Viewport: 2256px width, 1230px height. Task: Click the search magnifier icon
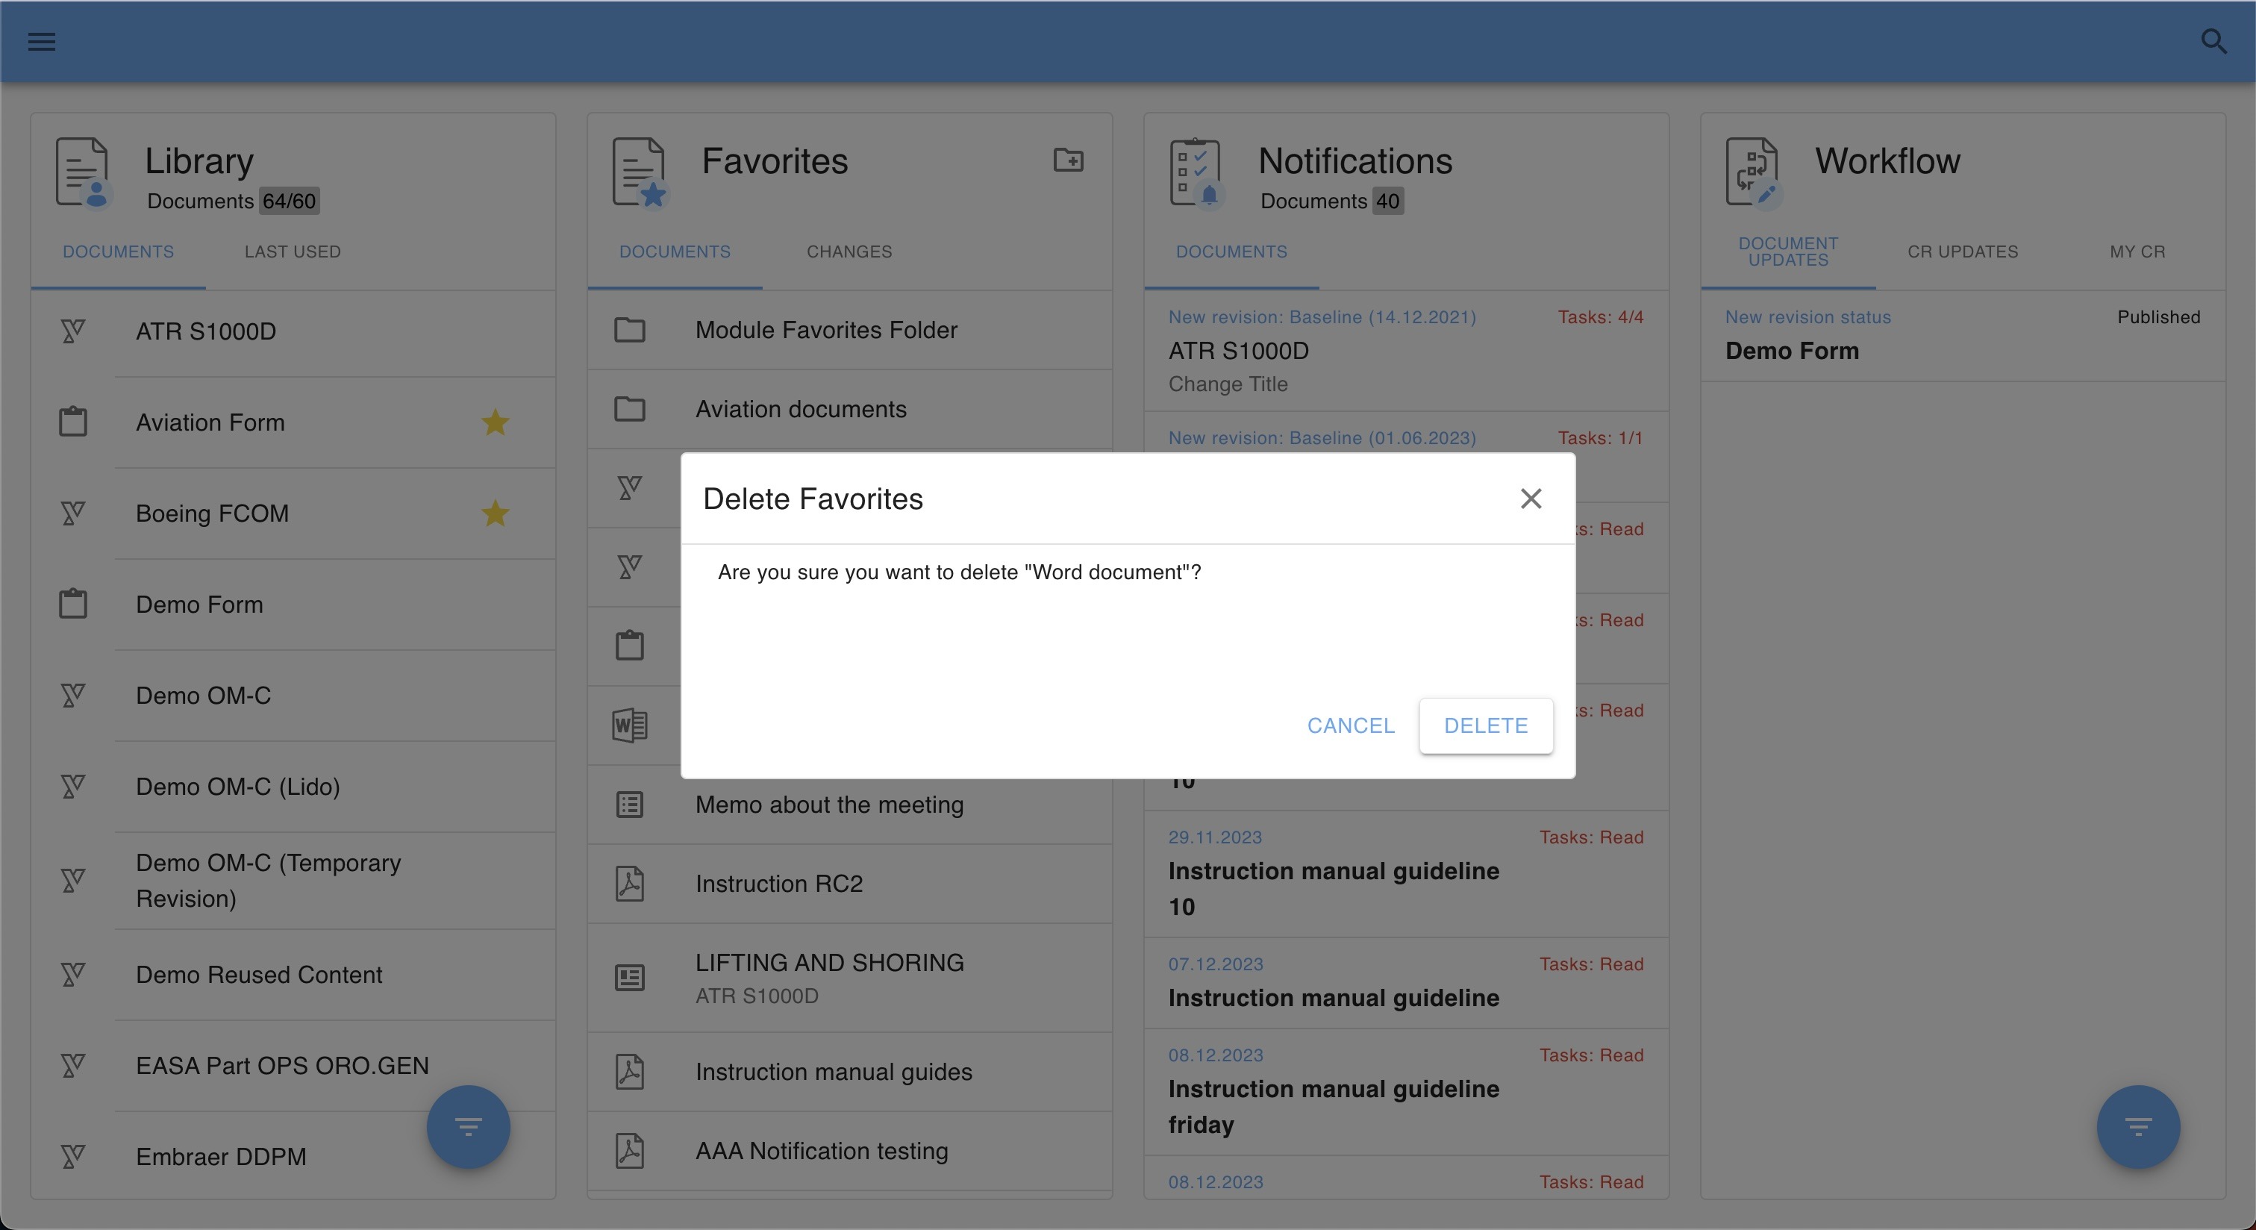[x=2213, y=41]
